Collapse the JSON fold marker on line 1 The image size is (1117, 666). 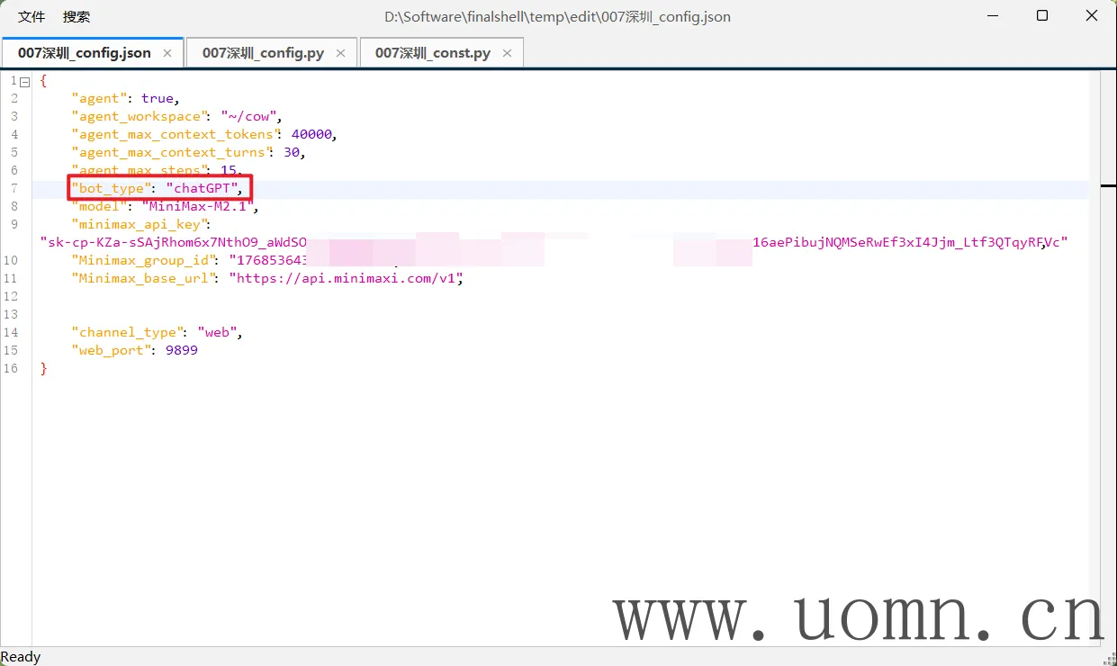(x=25, y=81)
